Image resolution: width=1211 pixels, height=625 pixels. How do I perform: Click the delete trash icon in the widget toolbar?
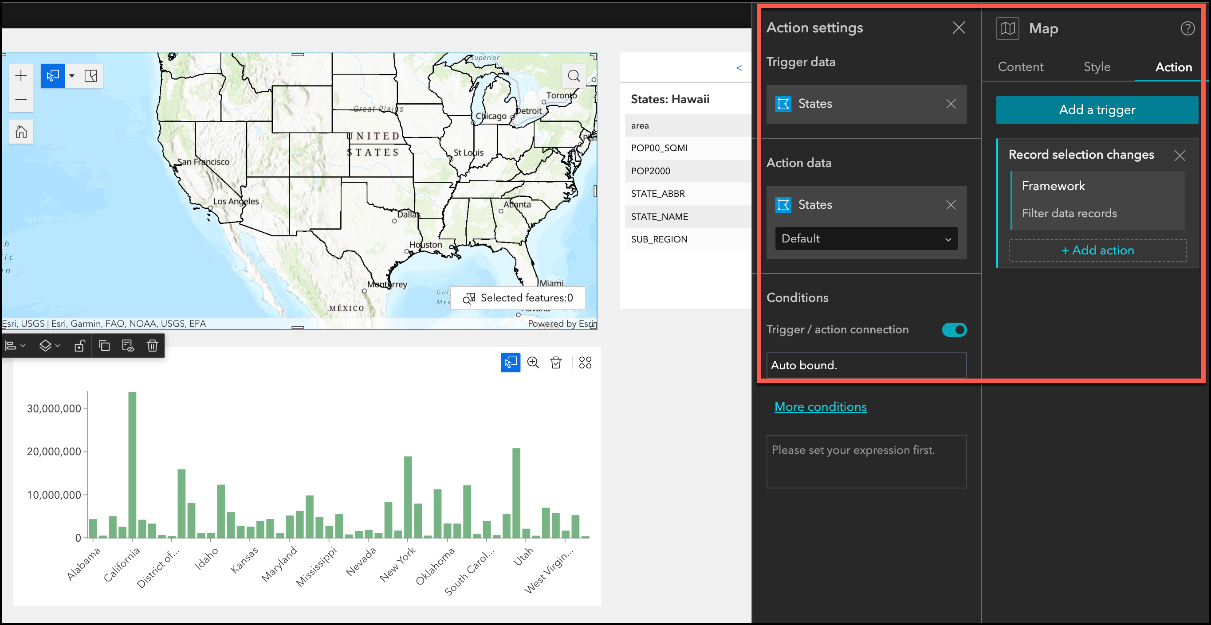click(152, 345)
